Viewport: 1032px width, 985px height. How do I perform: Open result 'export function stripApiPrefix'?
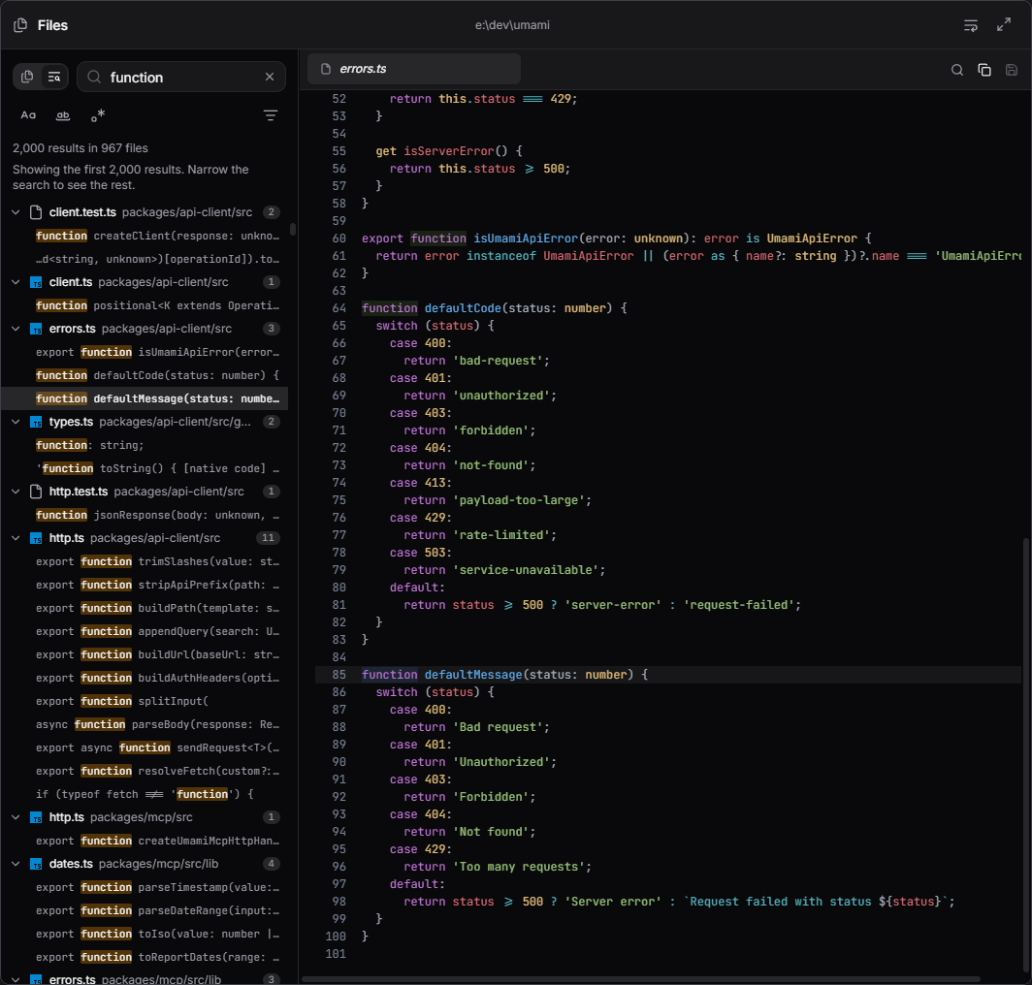point(145,585)
